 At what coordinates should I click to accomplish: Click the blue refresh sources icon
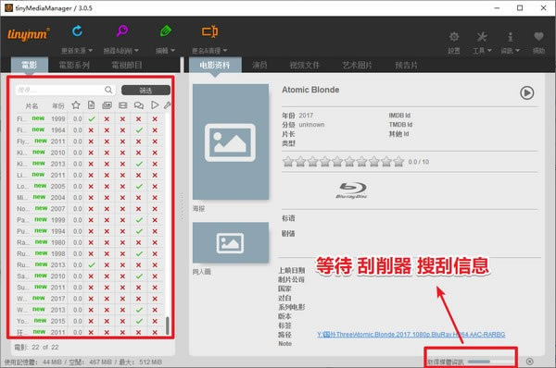[77, 31]
